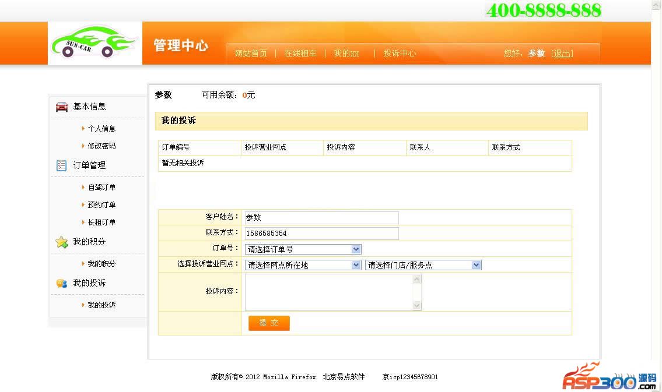Viewport: 662px width, 392px height.
Task: Go to 在线租车 in the top navigation
Action: [x=300, y=54]
